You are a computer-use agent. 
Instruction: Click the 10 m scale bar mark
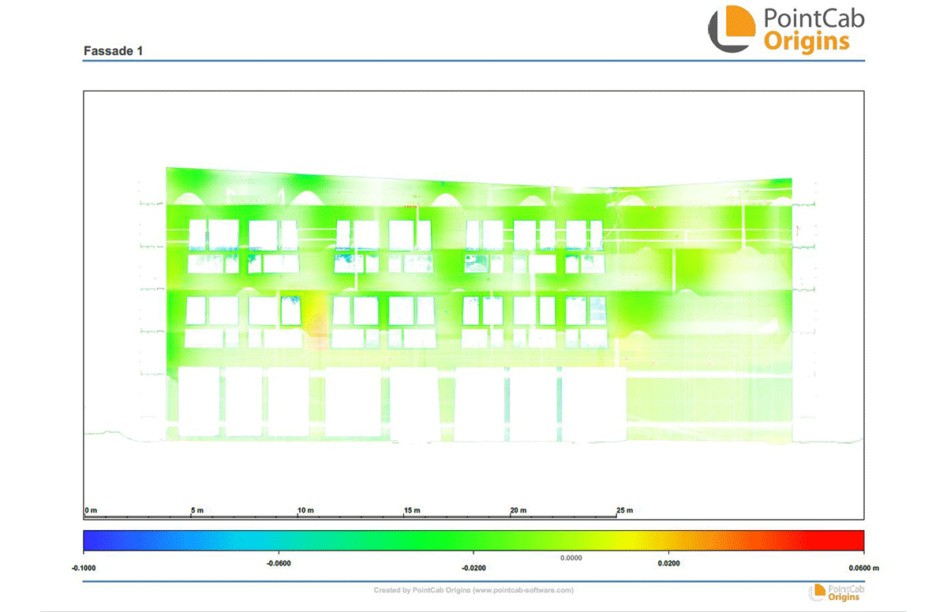305,510
